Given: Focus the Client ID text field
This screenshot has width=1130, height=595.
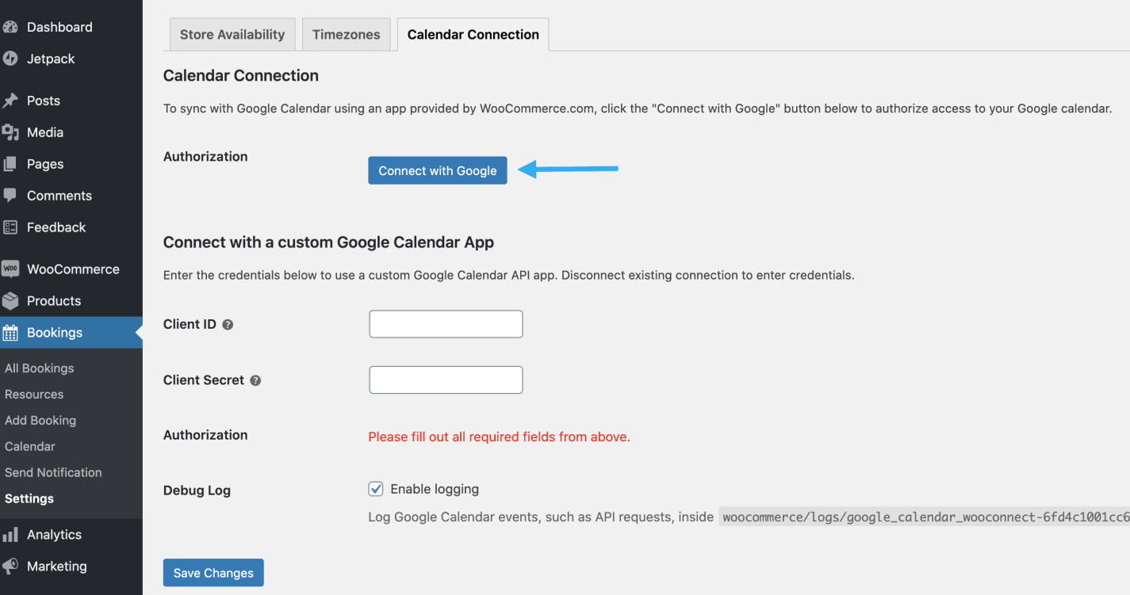Looking at the screenshot, I should [446, 324].
